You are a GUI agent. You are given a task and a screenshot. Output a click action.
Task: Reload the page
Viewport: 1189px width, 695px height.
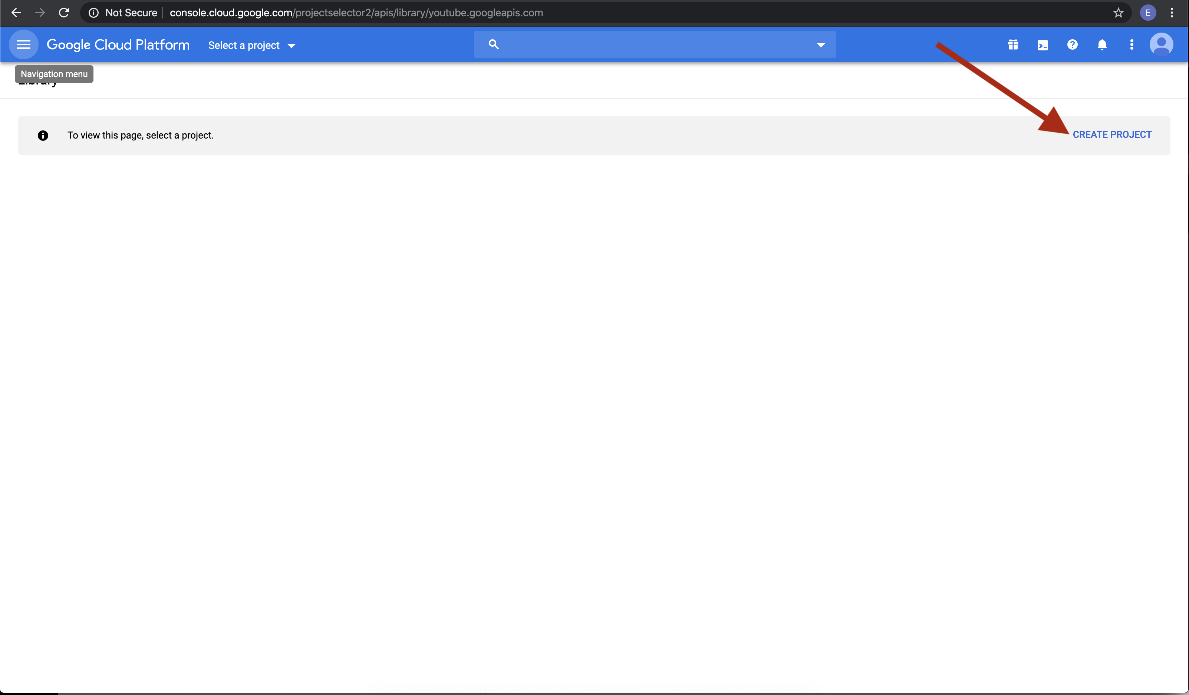pos(64,13)
